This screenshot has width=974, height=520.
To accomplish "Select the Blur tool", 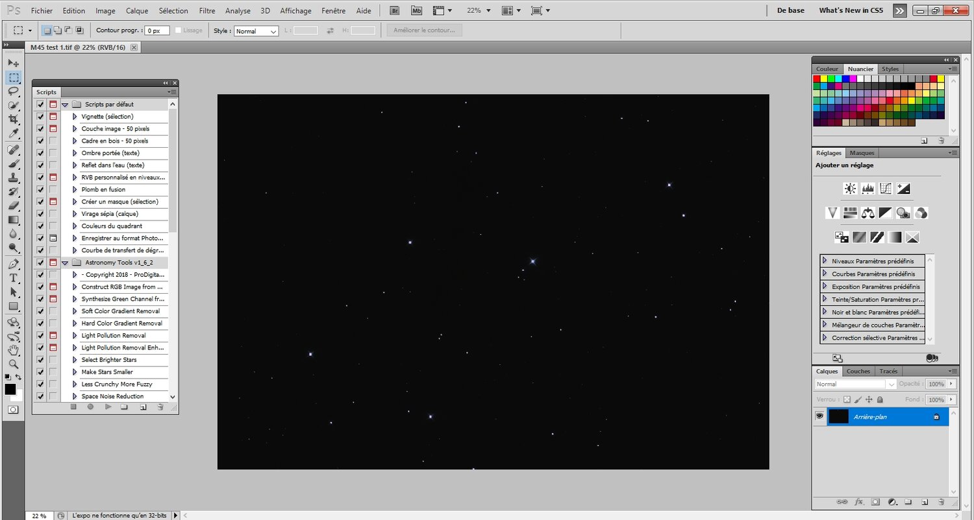I will point(13,234).
